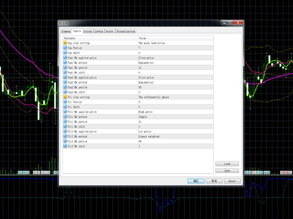This screenshot has height=219, width=293.
Task: Click the Ynn2 MA period row icon
Action: (x=65, y=87)
